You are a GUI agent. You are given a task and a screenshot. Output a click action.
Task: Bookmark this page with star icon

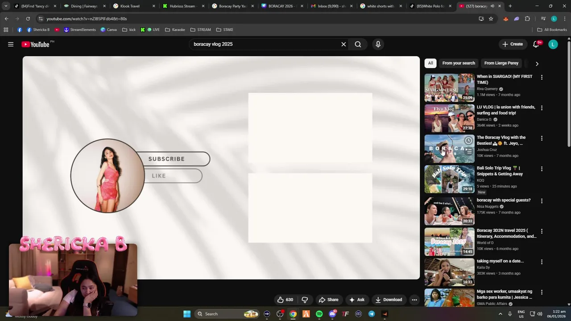[491, 19]
